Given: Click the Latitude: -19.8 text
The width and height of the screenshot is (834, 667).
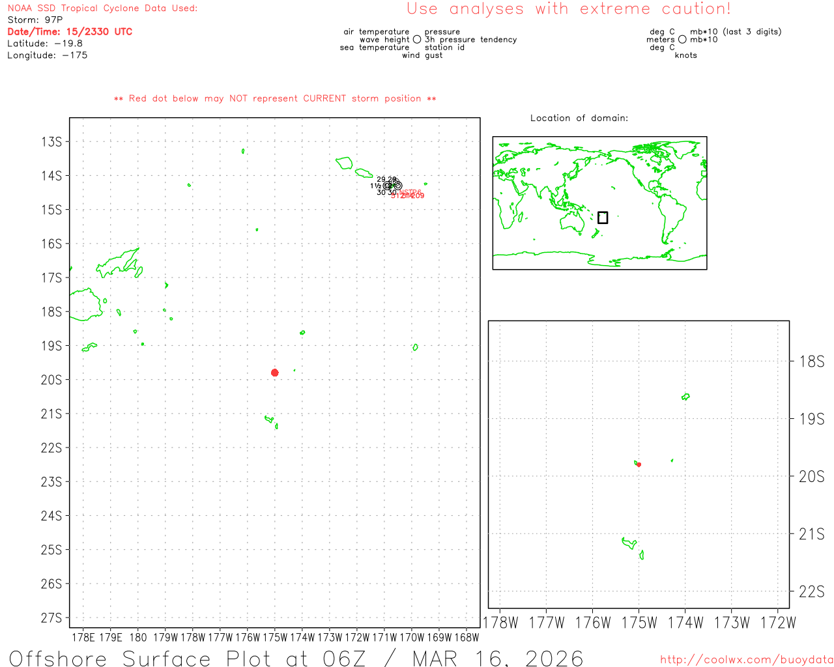Looking at the screenshot, I should [x=45, y=44].
